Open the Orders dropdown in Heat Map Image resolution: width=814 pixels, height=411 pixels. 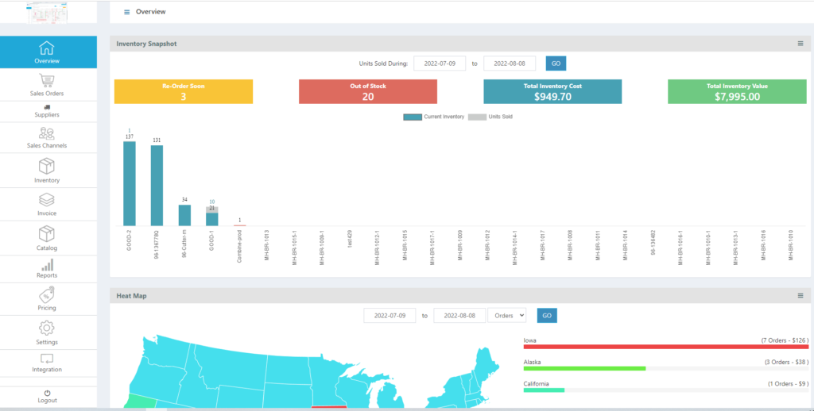[x=506, y=315]
